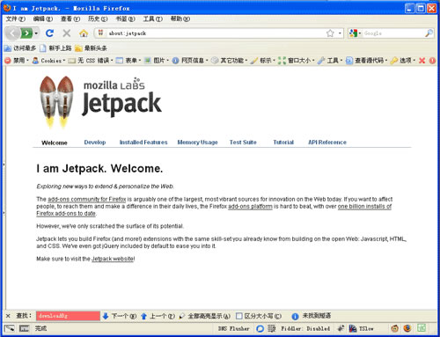This screenshot has width=440, height=337.
Task: Switch to the Develop tab
Action: (x=95, y=143)
